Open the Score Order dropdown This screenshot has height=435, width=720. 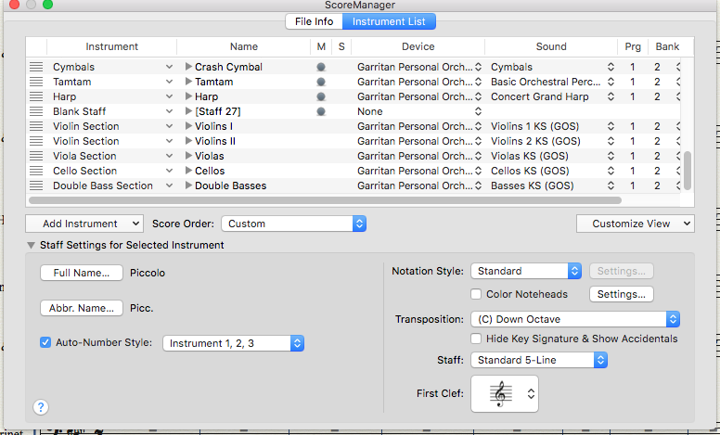(294, 224)
